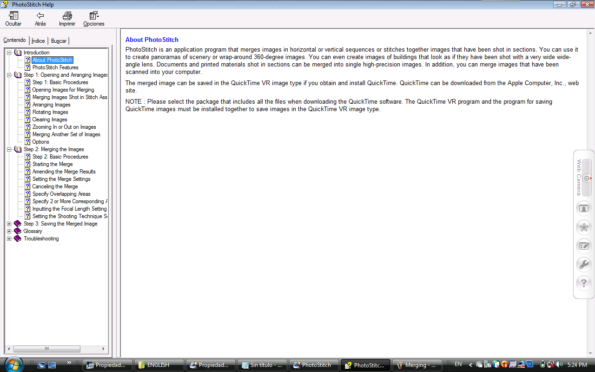The image size is (595, 372).
Task: Switch to the Buscar tab
Action: (59, 41)
